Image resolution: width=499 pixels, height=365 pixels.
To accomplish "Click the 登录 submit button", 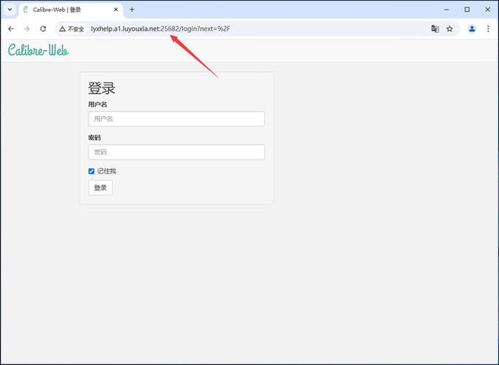I will point(101,188).
